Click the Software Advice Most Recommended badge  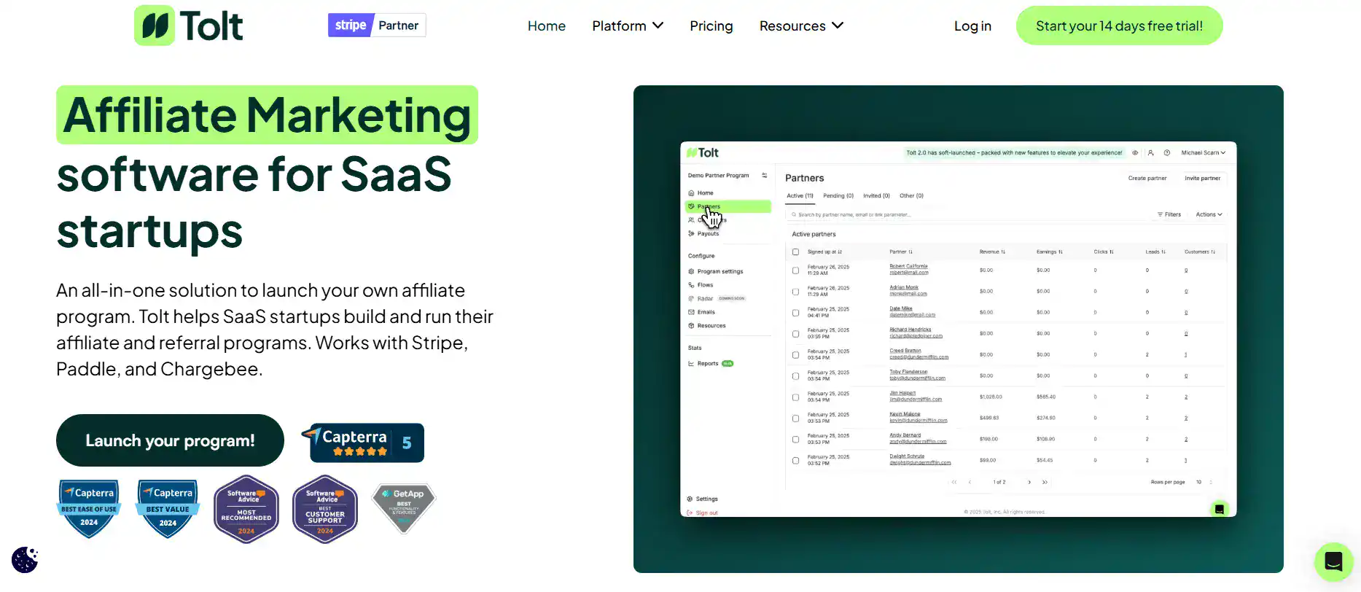246,510
